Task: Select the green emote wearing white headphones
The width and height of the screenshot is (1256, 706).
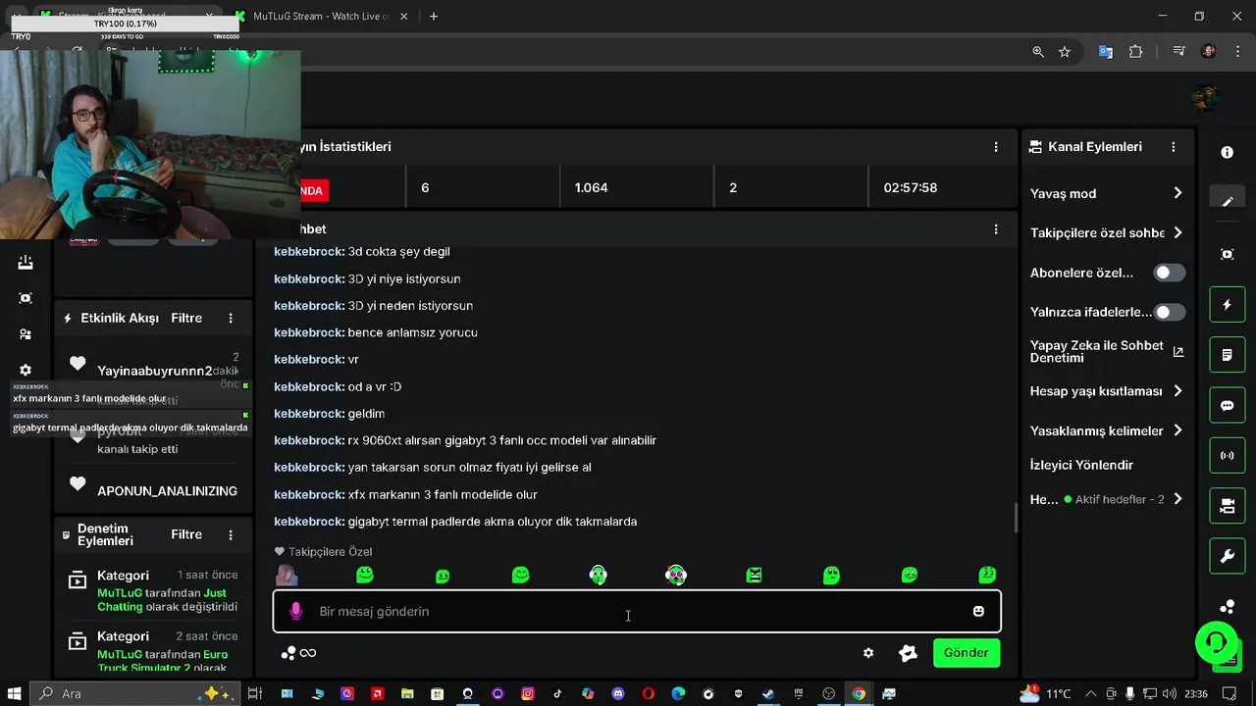Action: click(x=598, y=575)
